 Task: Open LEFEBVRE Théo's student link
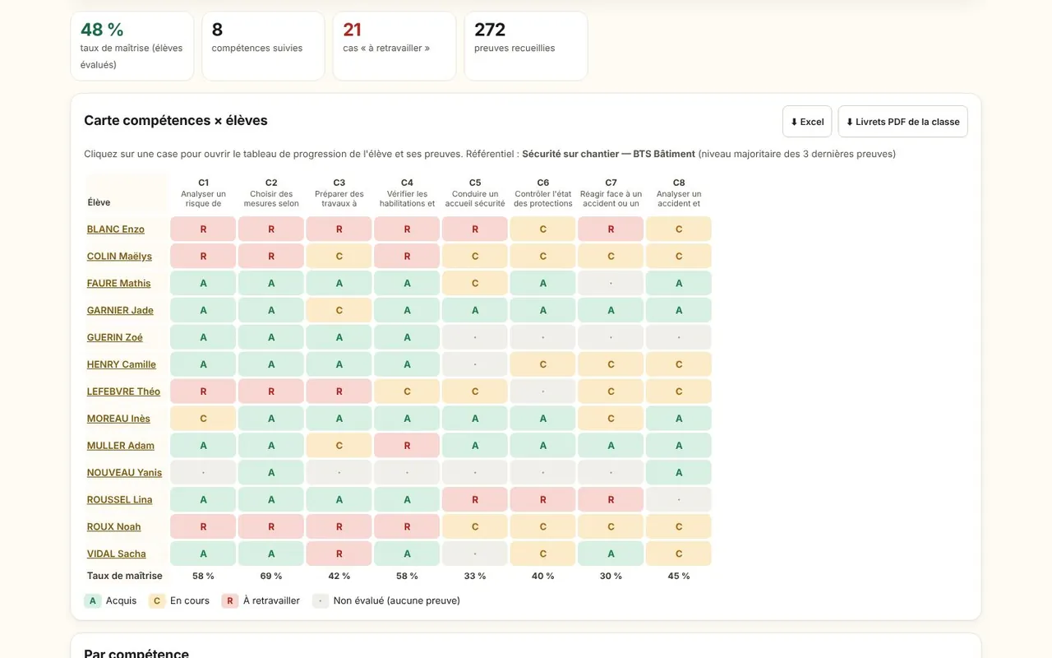tap(123, 392)
